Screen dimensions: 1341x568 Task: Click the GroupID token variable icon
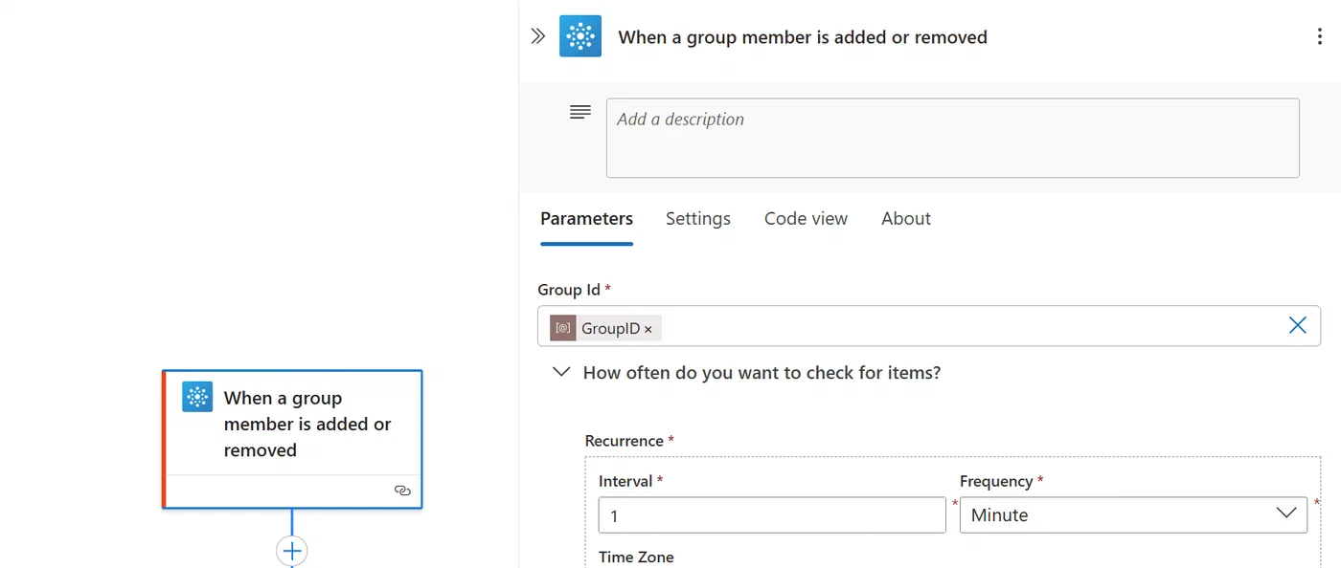tap(563, 328)
